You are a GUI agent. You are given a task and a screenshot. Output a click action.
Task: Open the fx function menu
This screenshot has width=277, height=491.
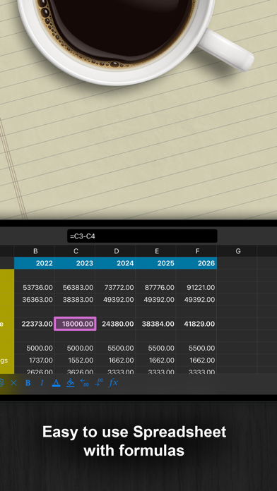pyautogui.click(x=113, y=382)
